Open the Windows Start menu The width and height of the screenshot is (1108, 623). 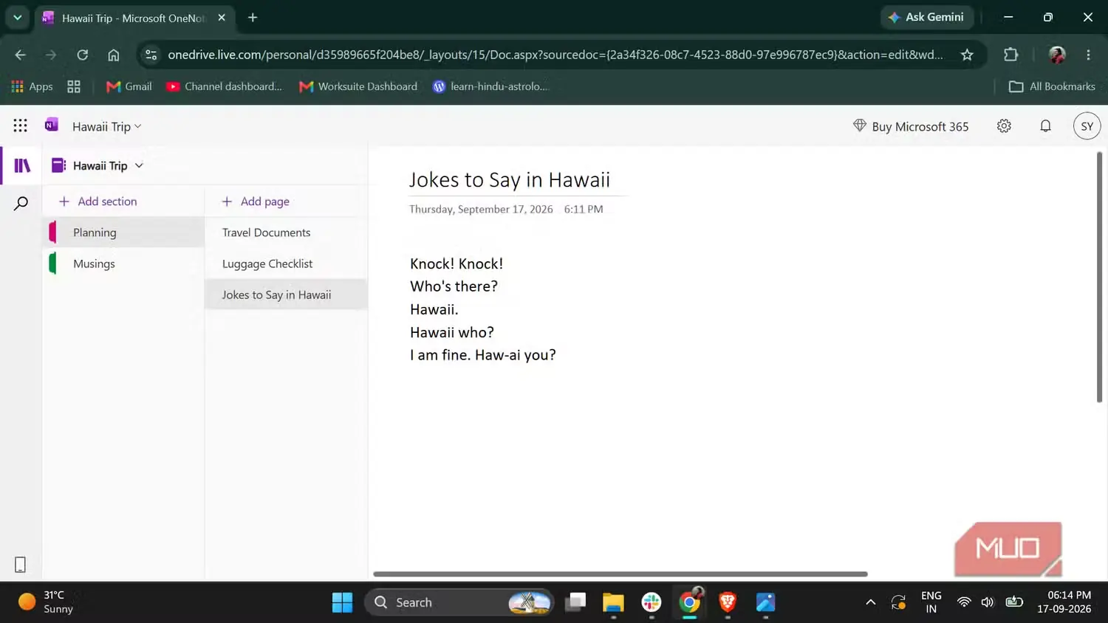coord(342,602)
